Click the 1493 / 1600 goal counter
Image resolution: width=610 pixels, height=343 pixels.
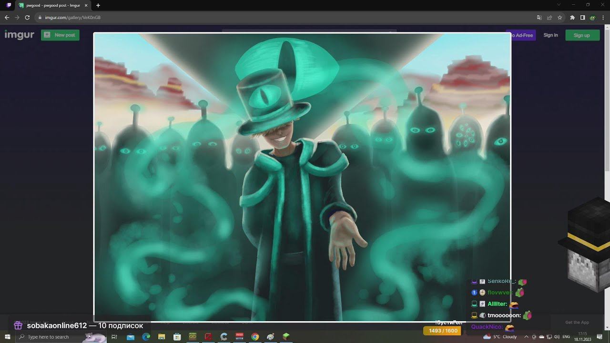coord(443,331)
